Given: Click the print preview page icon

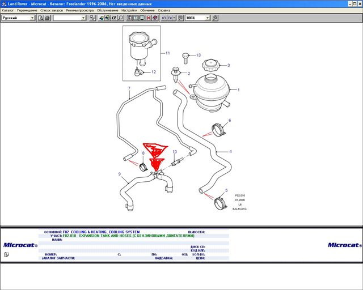Looking at the screenshot, I should click(41, 18).
